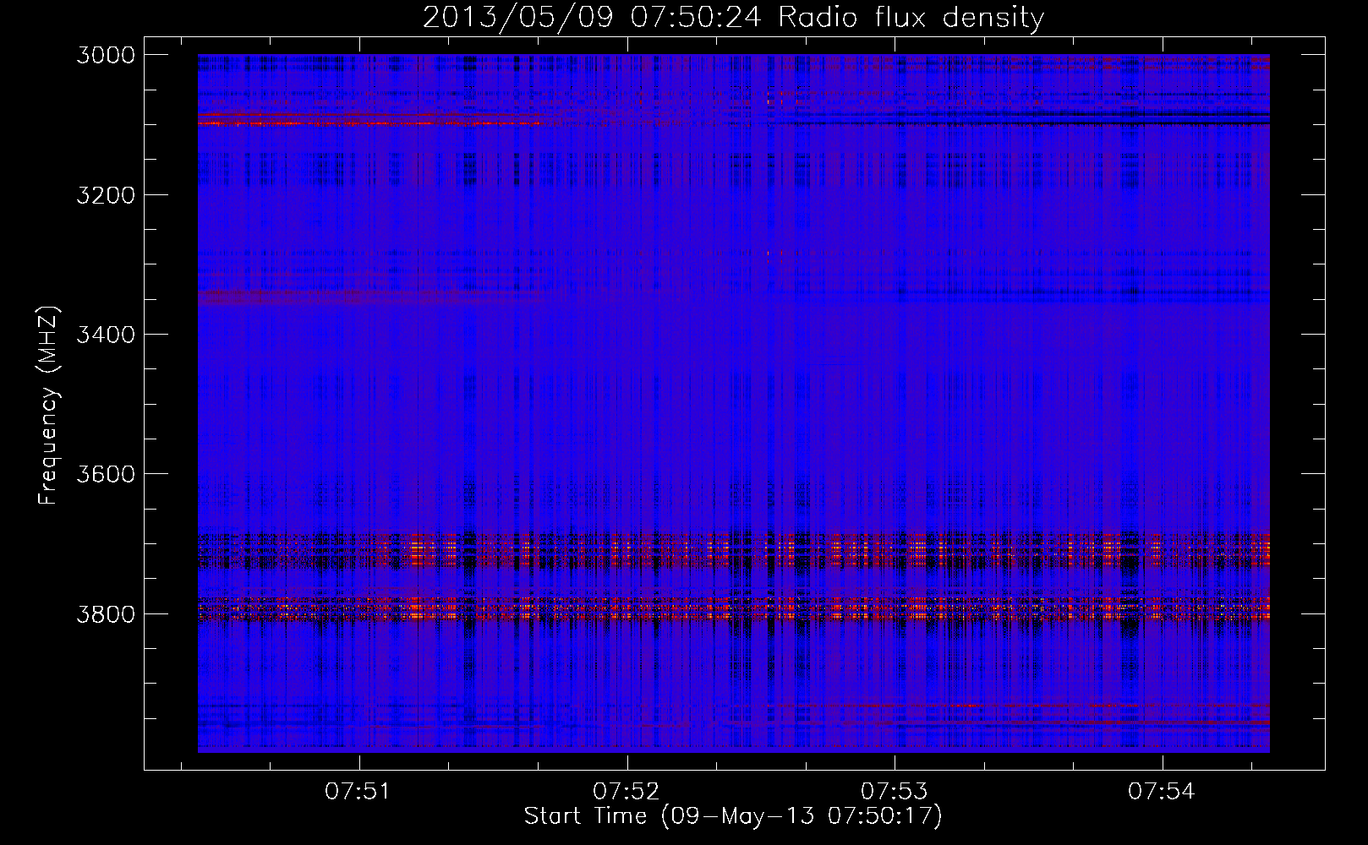
Task: Click the 07:54 time axis label
Action: (1162, 792)
